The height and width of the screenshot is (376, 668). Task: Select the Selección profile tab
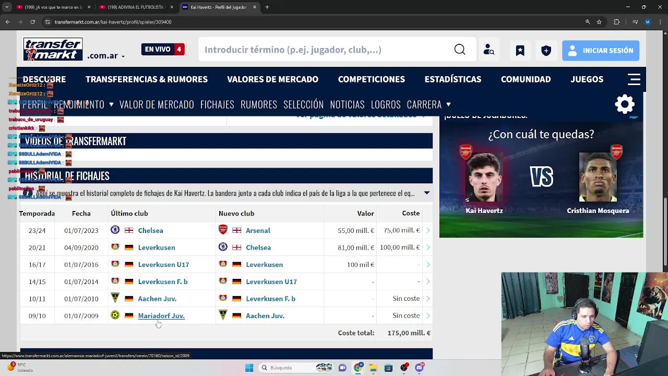click(x=304, y=104)
